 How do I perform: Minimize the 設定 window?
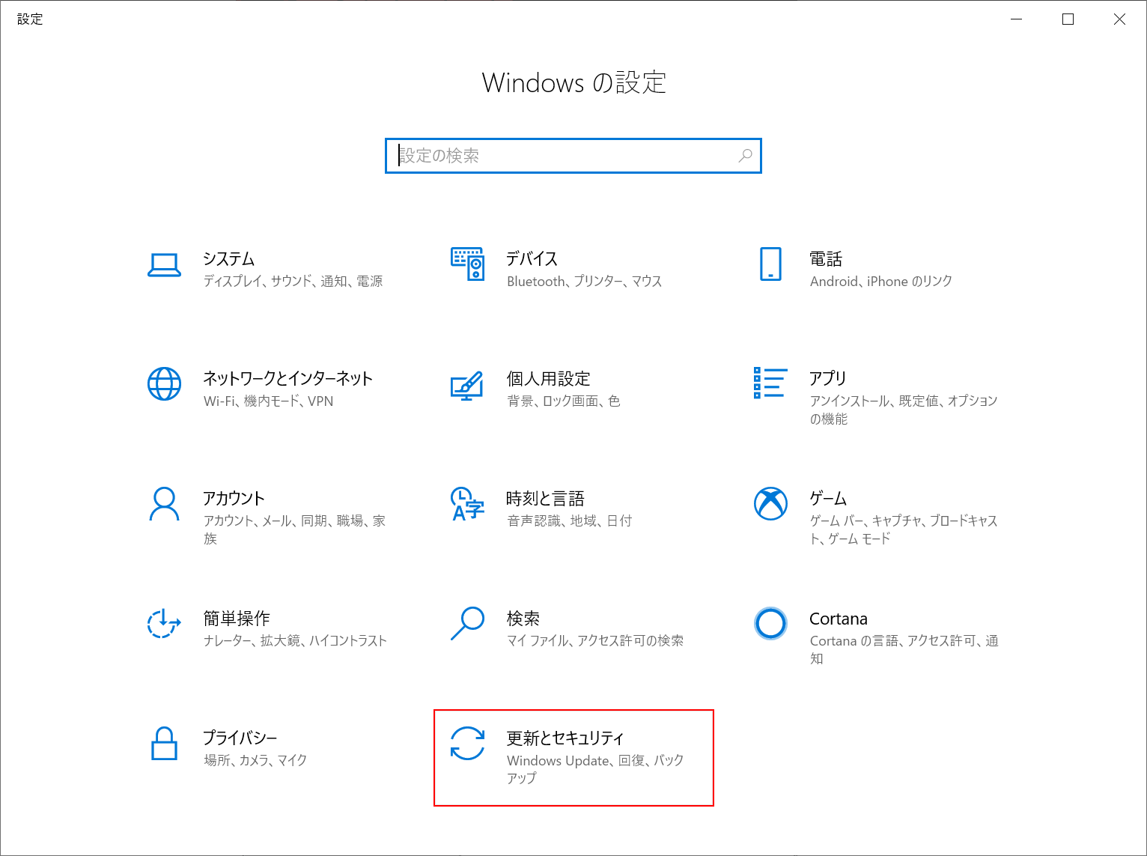[x=1016, y=19]
